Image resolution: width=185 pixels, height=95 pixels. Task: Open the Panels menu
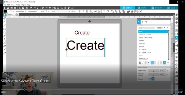click(18, 5)
